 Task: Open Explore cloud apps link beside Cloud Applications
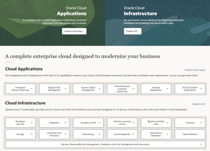pos(195,70)
